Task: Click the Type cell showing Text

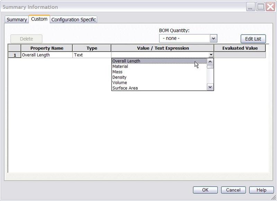Action: click(x=91, y=55)
